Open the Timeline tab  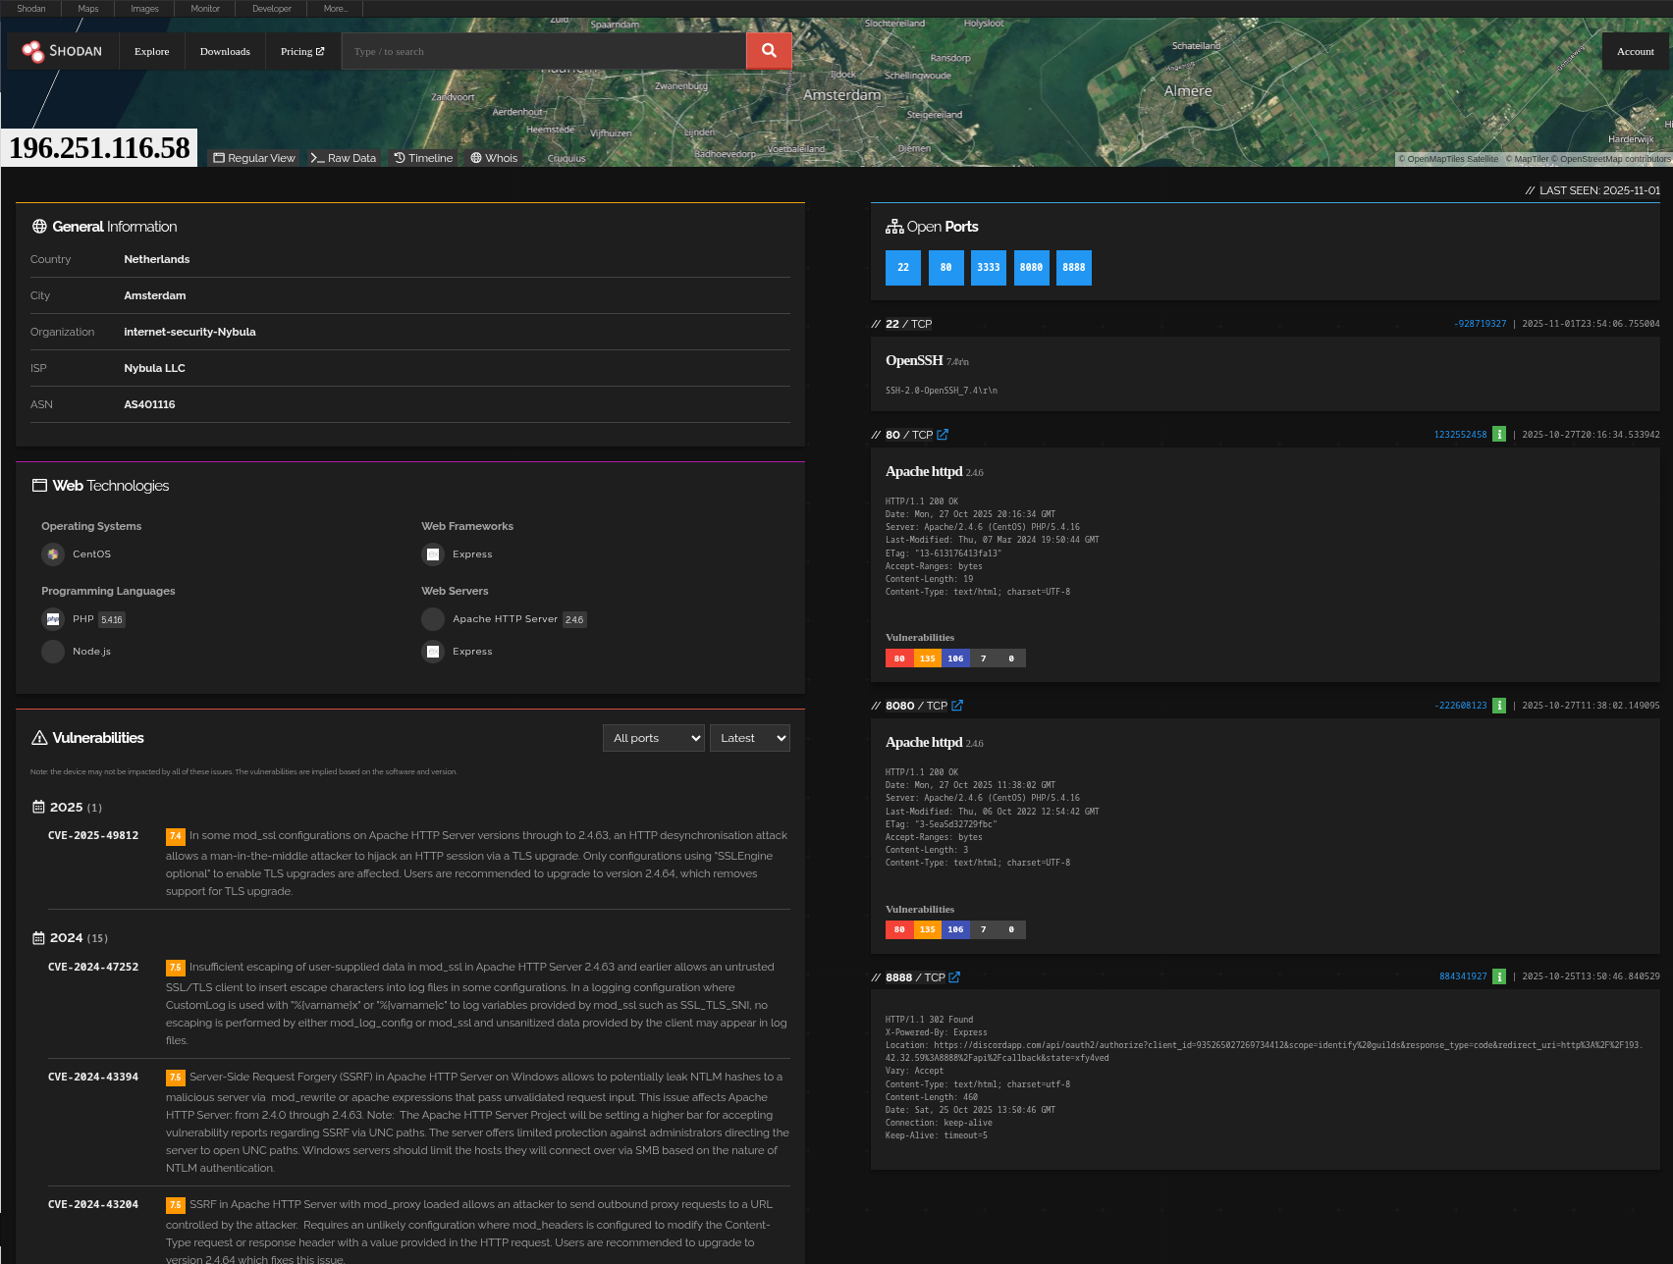(423, 158)
